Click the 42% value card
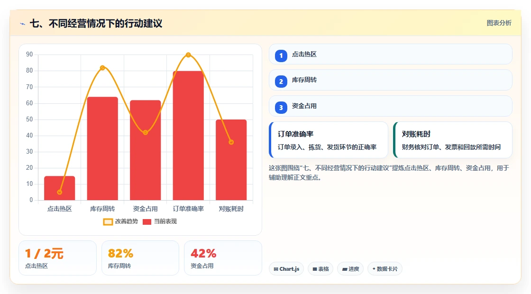This screenshot has width=531, height=294. 223,258
